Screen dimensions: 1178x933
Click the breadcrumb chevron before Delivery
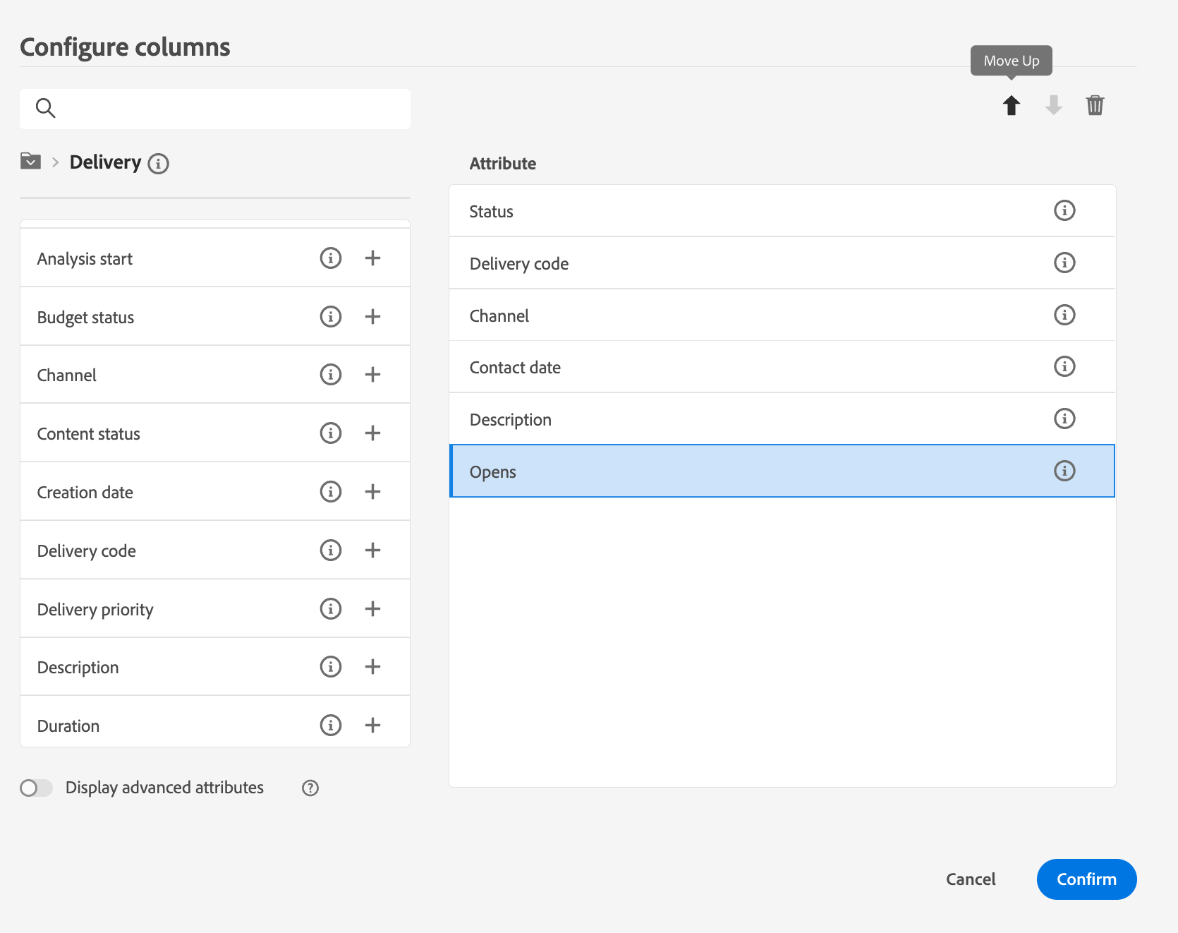coord(55,162)
